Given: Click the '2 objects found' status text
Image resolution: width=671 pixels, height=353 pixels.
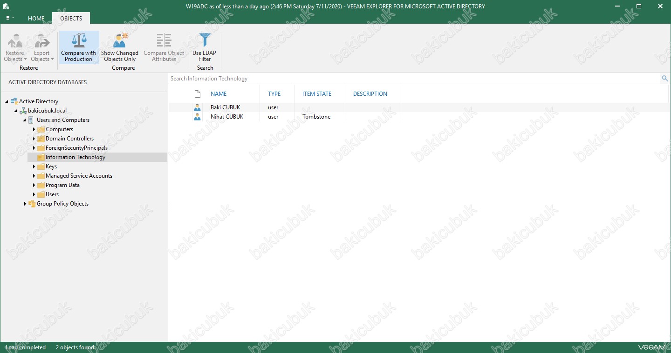Looking at the screenshot, I should click(x=75, y=347).
